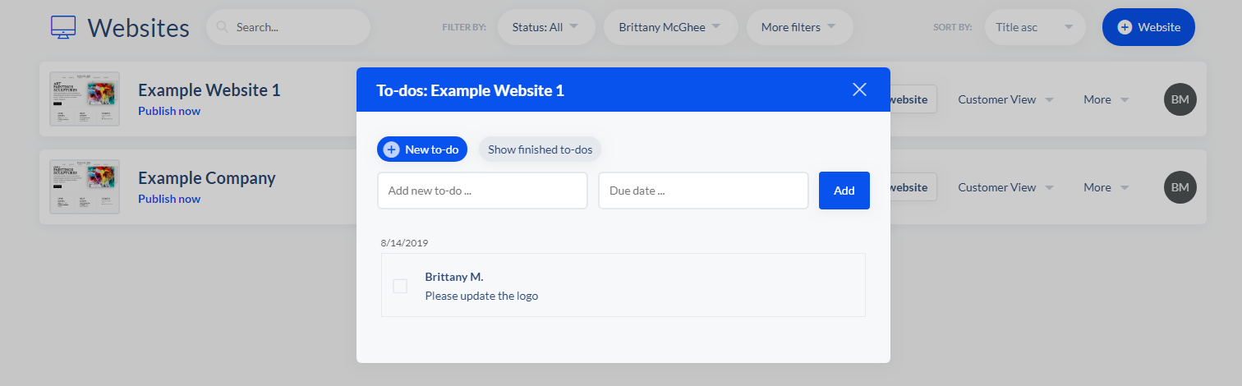Open More menu for Example Company
The width and height of the screenshot is (1242, 386).
click(1105, 187)
